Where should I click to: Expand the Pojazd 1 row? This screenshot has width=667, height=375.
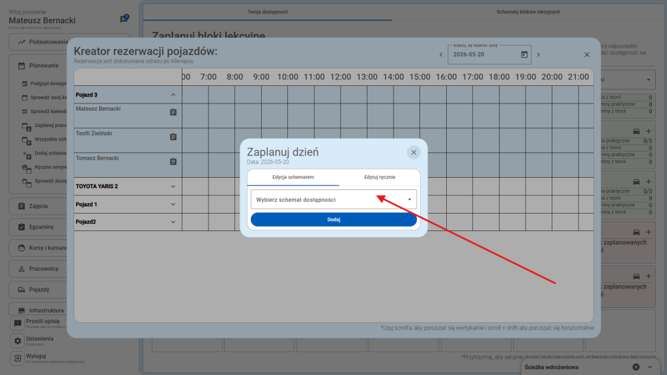(x=173, y=204)
